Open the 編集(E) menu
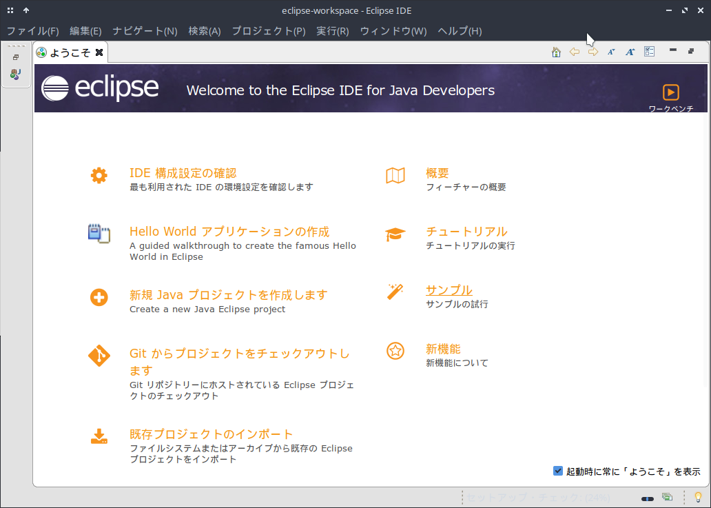The height and width of the screenshot is (508, 711). point(85,31)
